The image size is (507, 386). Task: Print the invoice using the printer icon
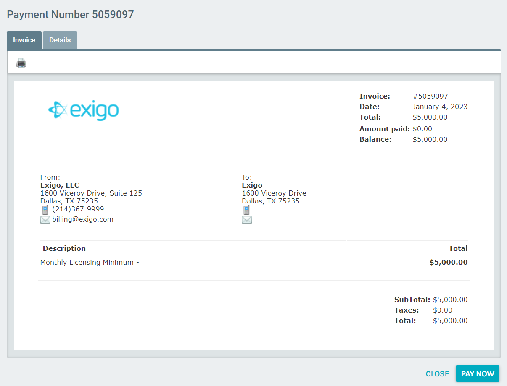(21, 63)
